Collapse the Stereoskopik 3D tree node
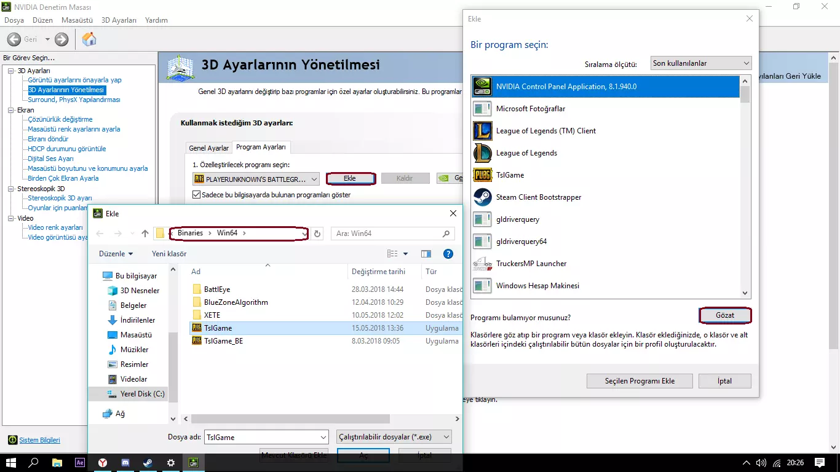Screen dimensions: 840x472 click(x=11, y=189)
